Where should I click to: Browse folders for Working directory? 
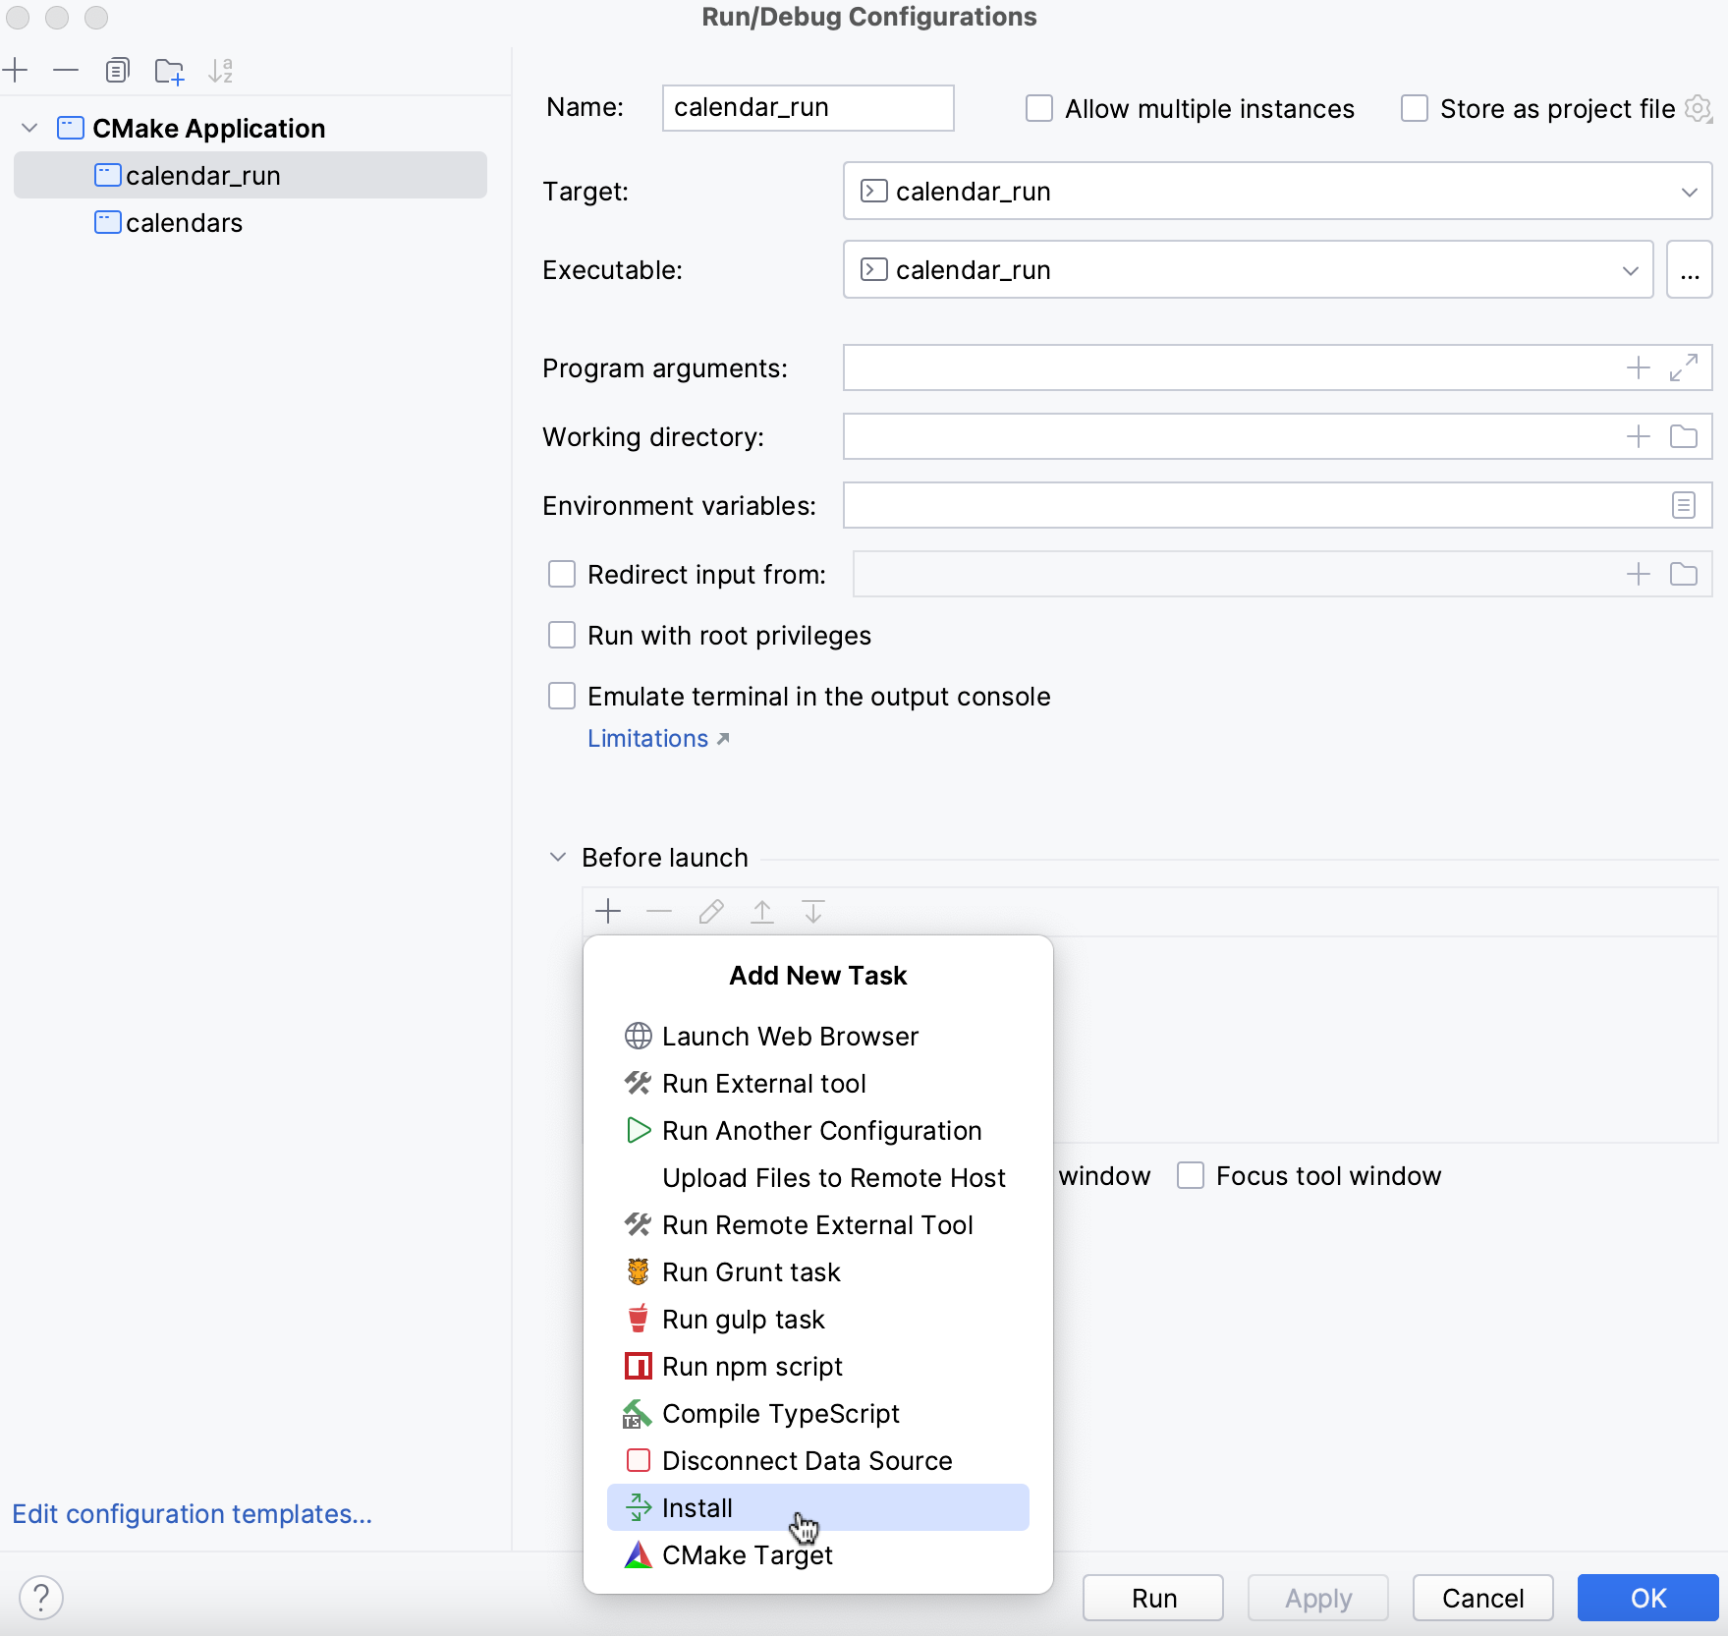point(1684,436)
